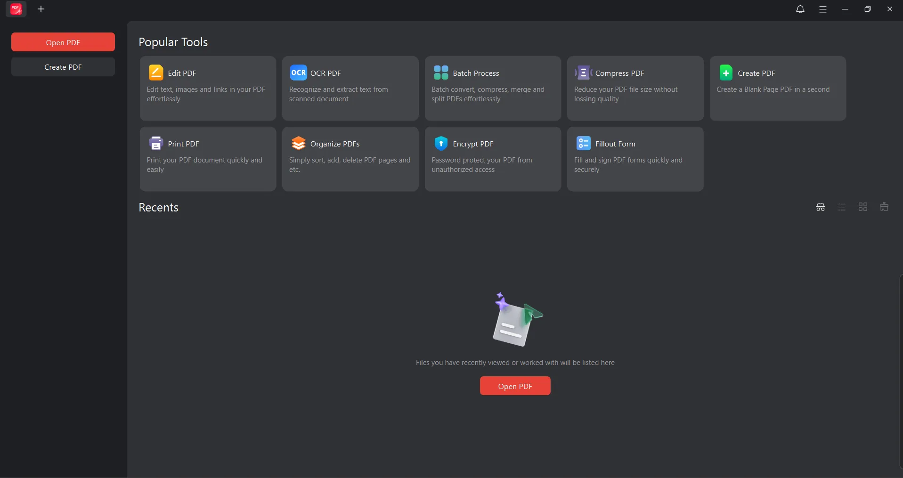The height and width of the screenshot is (478, 903).
Task: Switch Recents to list view
Action: [842, 207]
